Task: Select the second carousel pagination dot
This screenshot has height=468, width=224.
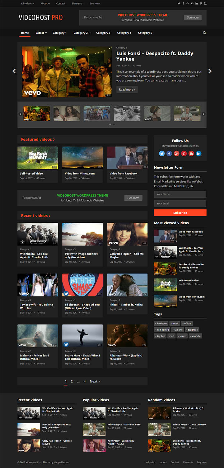Action: point(114,124)
